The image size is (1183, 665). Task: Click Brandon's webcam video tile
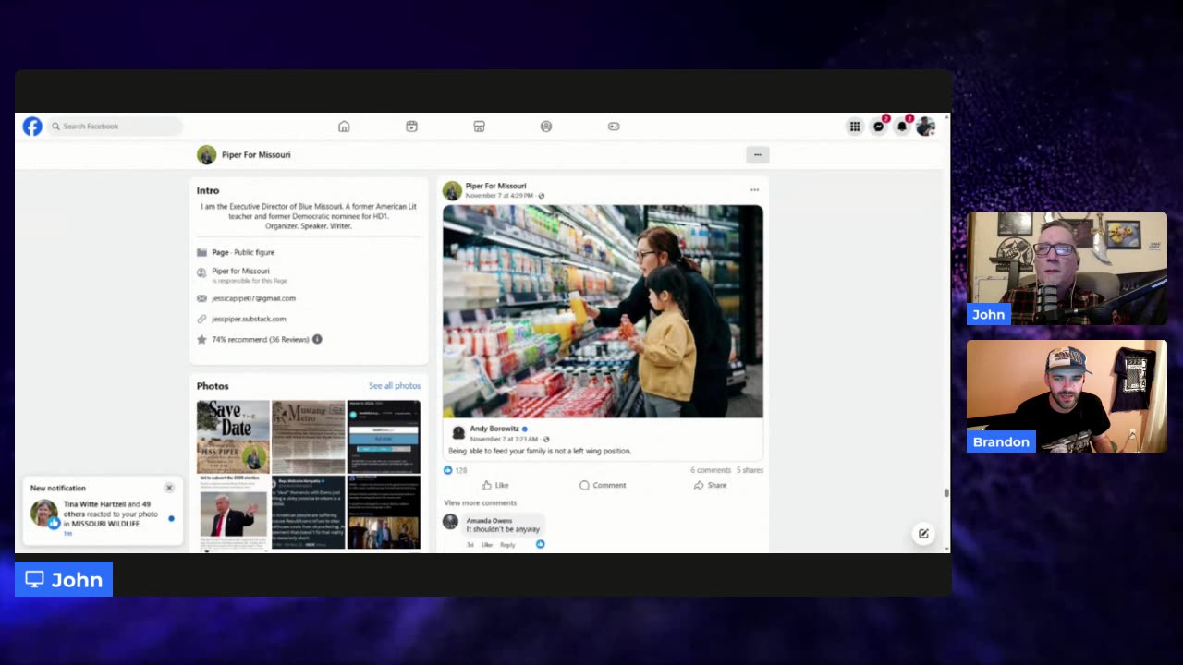click(1067, 396)
